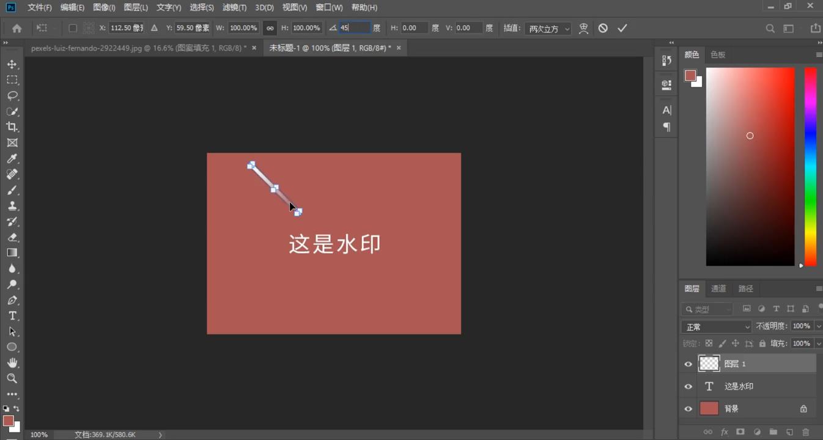Select the Move tool
823x440 pixels.
tap(12, 64)
